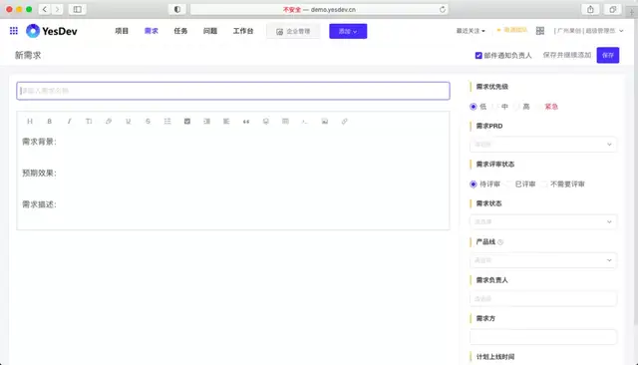The image size is (638, 365).
Task: Toggle italic formatting in editor
Action: [69, 122]
